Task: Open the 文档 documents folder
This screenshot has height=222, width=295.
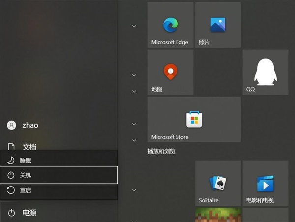Action: click(x=29, y=146)
